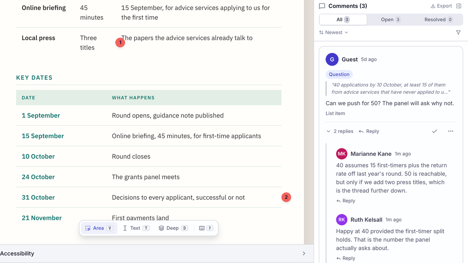Image resolution: width=468 pixels, height=263 pixels.
Task: Click the Question tag on Guest's comment
Action: click(339, 75)
